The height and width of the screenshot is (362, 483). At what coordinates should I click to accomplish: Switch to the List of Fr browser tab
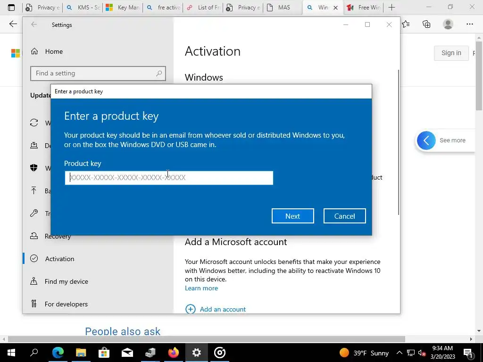point(203,8)
